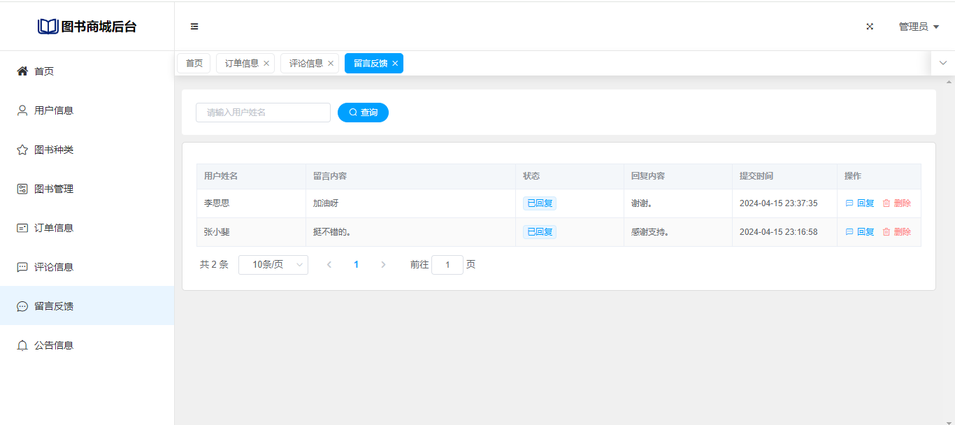Open 用户信息 in the sidebar
This screenshot has width=955, height=425.
pos(53,110)
